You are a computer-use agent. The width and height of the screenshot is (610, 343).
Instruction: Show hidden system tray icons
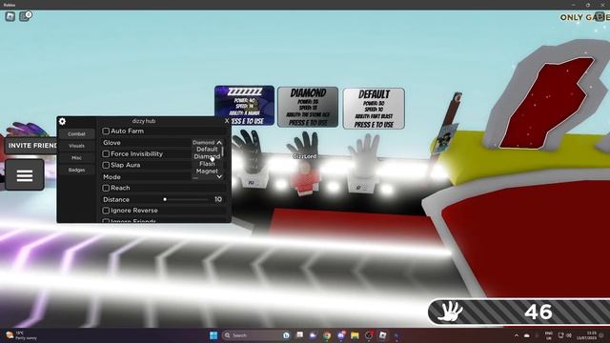coord(517,335)
